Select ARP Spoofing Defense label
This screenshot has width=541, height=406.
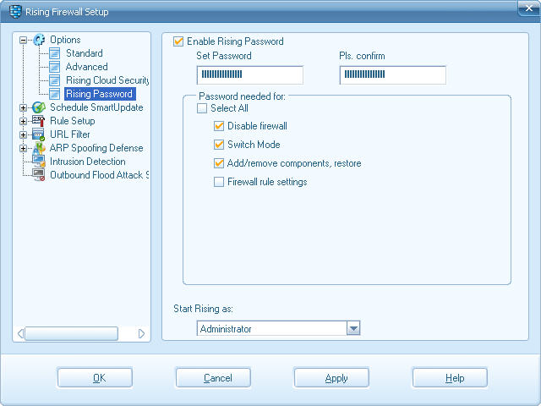[96, 148]
